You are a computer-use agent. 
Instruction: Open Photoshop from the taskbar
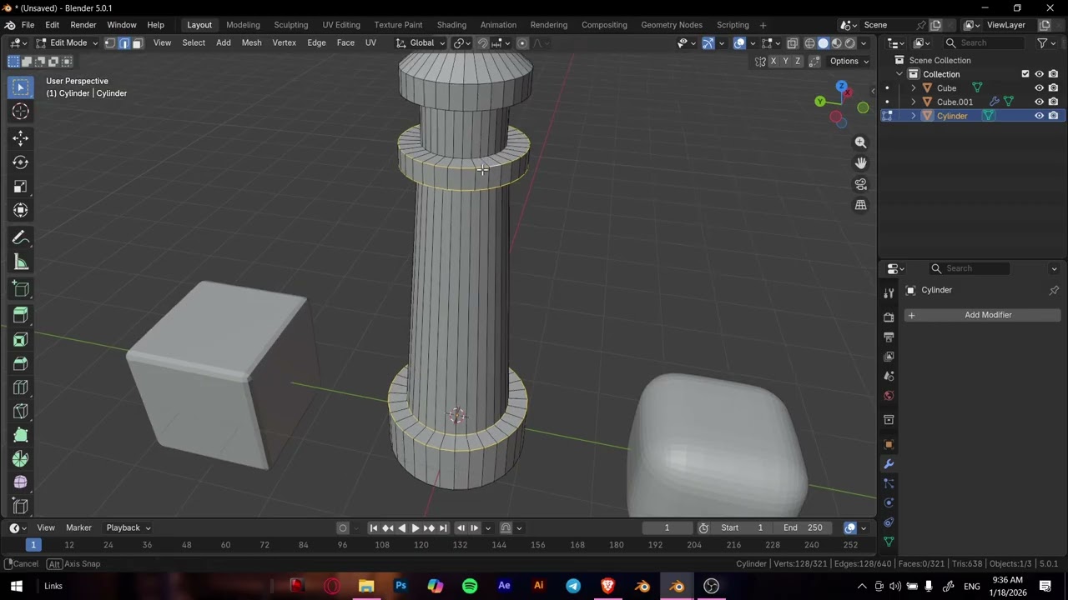coord(400,586)
